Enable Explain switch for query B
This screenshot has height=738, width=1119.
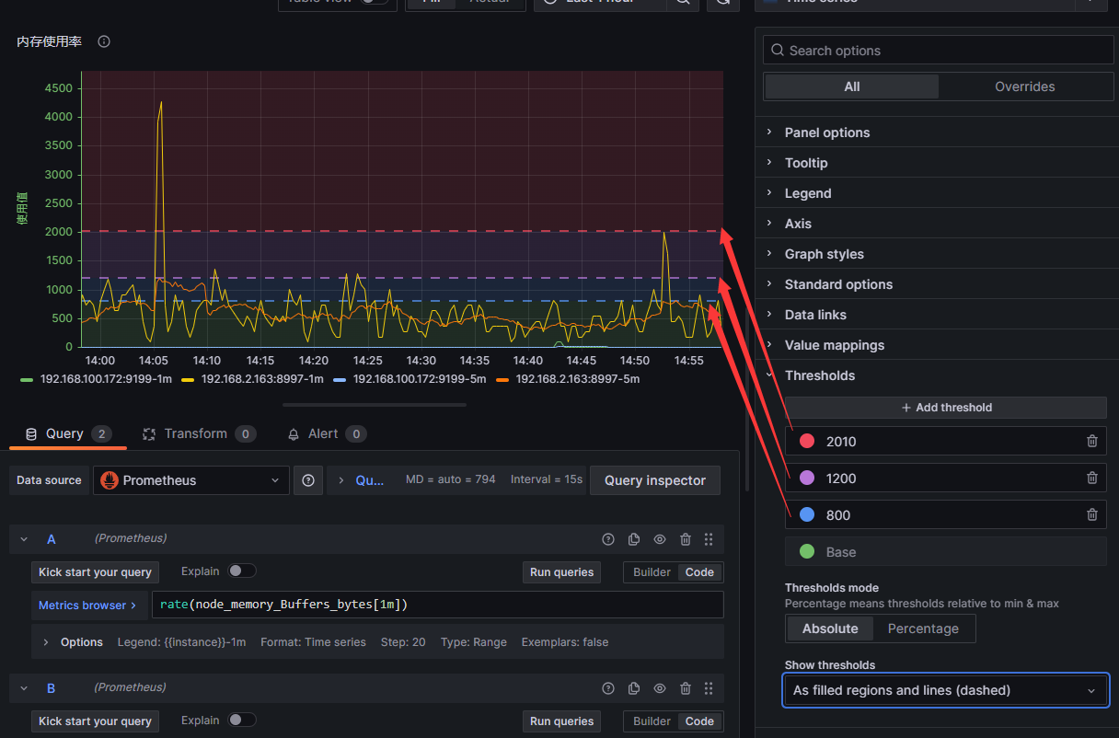(x=242, y=720)
